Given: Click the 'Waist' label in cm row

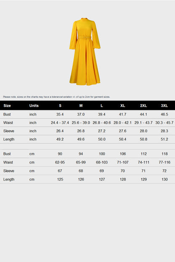Looking at the screenshot, I should coord(8,162).
